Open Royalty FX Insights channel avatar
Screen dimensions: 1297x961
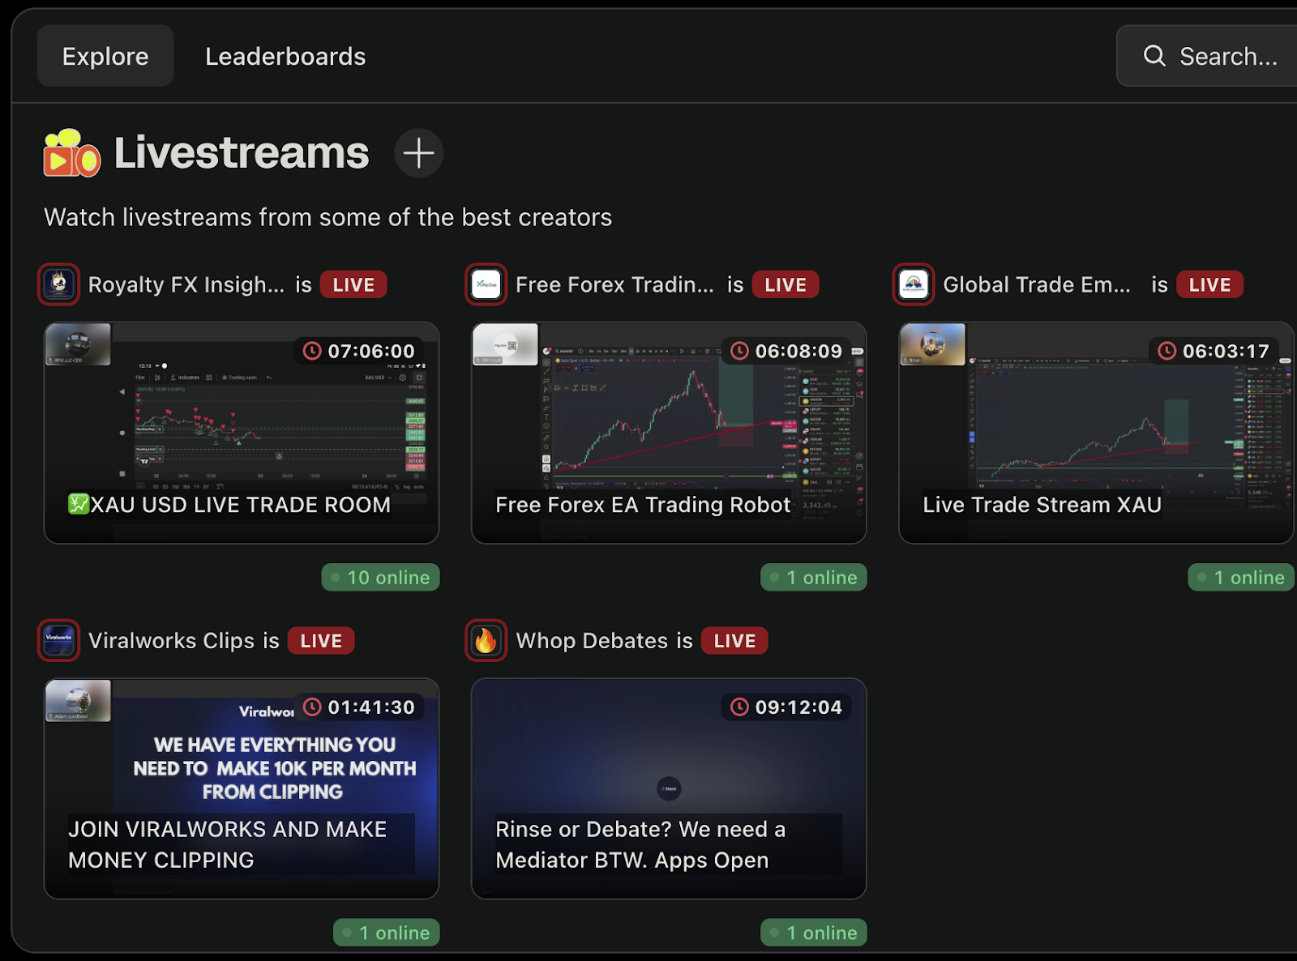[x=58, y=284]
